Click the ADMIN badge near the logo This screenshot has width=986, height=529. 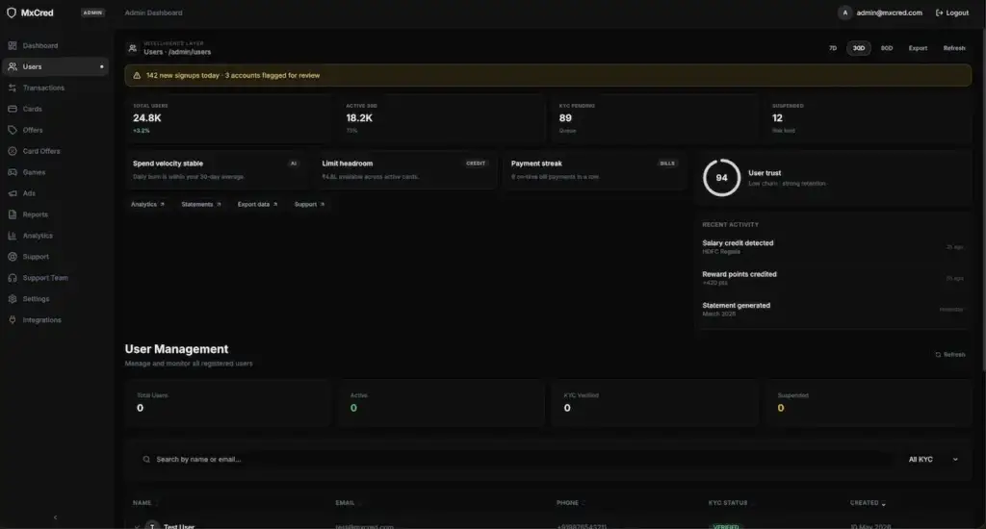[92, 13]
